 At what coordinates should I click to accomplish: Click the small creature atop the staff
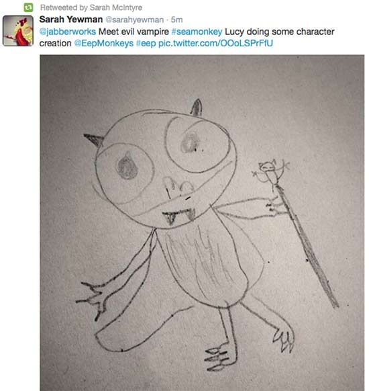click(270, 172)
